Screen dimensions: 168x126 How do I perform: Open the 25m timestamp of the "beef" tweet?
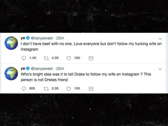tap(60, 38)
